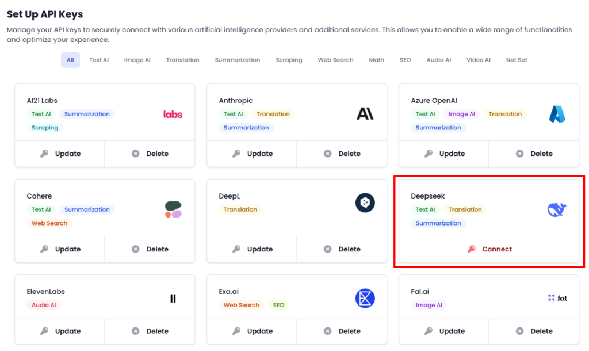Switch to the All filter tab

click(70, 59)
